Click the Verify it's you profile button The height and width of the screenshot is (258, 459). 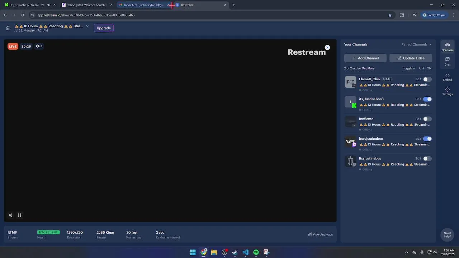point(434,15)
